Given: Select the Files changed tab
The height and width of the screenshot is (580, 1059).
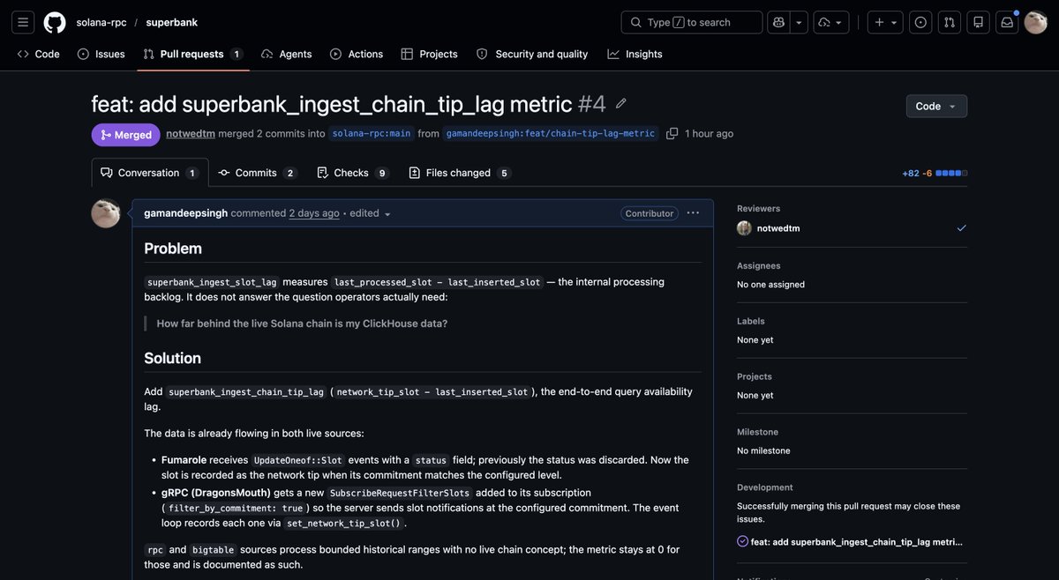Looking at the screenshot, I should coord(460,173).
